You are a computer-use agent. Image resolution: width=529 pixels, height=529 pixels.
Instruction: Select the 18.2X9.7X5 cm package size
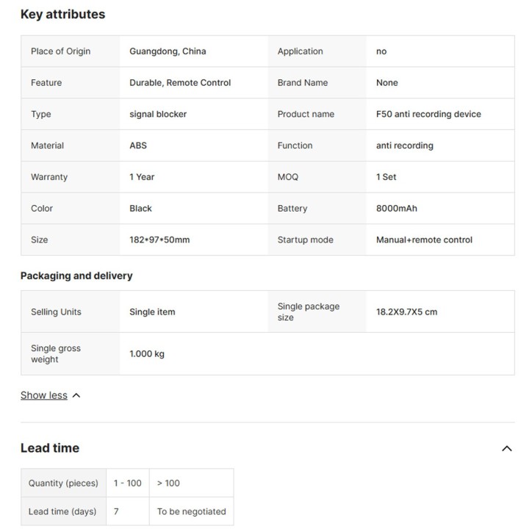[406, 312]
